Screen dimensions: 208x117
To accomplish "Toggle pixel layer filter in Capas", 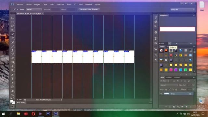I will click(x=174, y=81).
